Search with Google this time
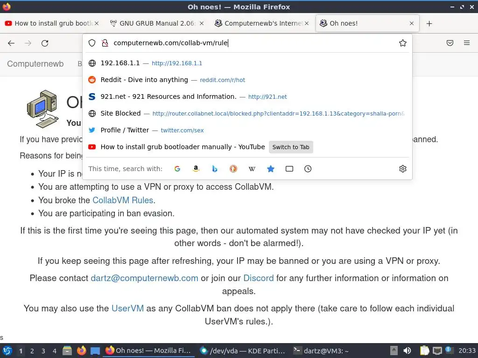Screen dimensions: 478x358 [x=177, y=169]
